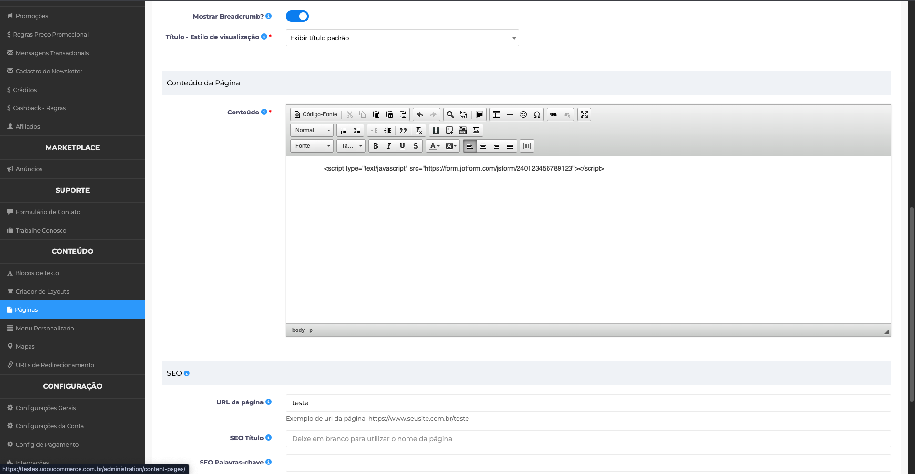The height and width of the screenshot is (474, 915).
Task: Insert a numbered list
Action: (x=344, y=130)
